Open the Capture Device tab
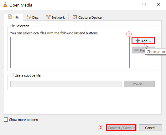The image size is (166, 135). coord(87,17)
